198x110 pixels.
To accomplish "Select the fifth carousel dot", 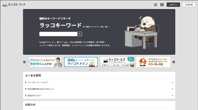I will 103,70.
